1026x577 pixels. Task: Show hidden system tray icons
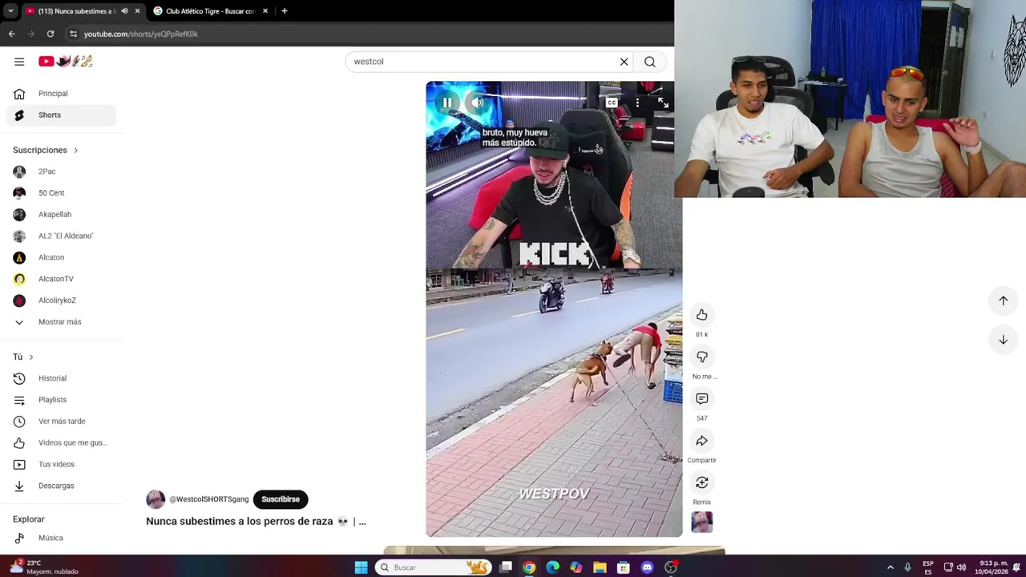point(890,567)
